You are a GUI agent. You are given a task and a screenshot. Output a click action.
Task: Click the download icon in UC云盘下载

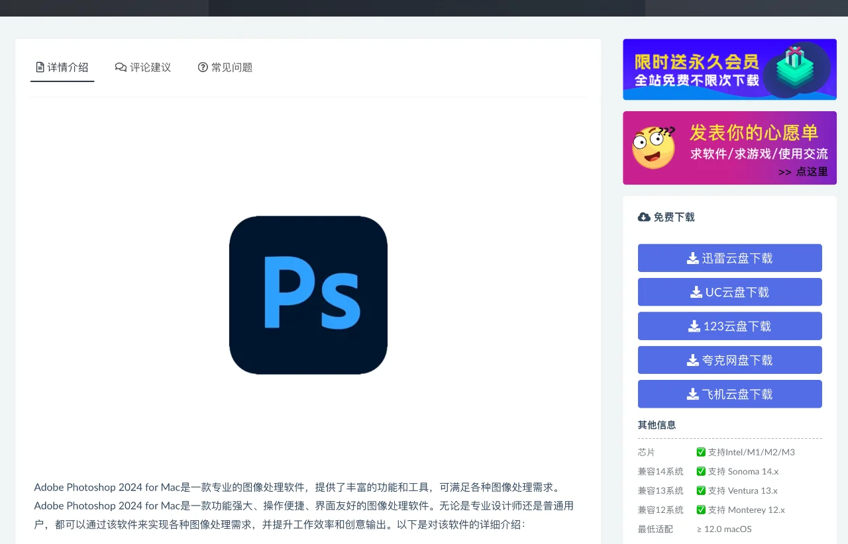pos(696,292)
